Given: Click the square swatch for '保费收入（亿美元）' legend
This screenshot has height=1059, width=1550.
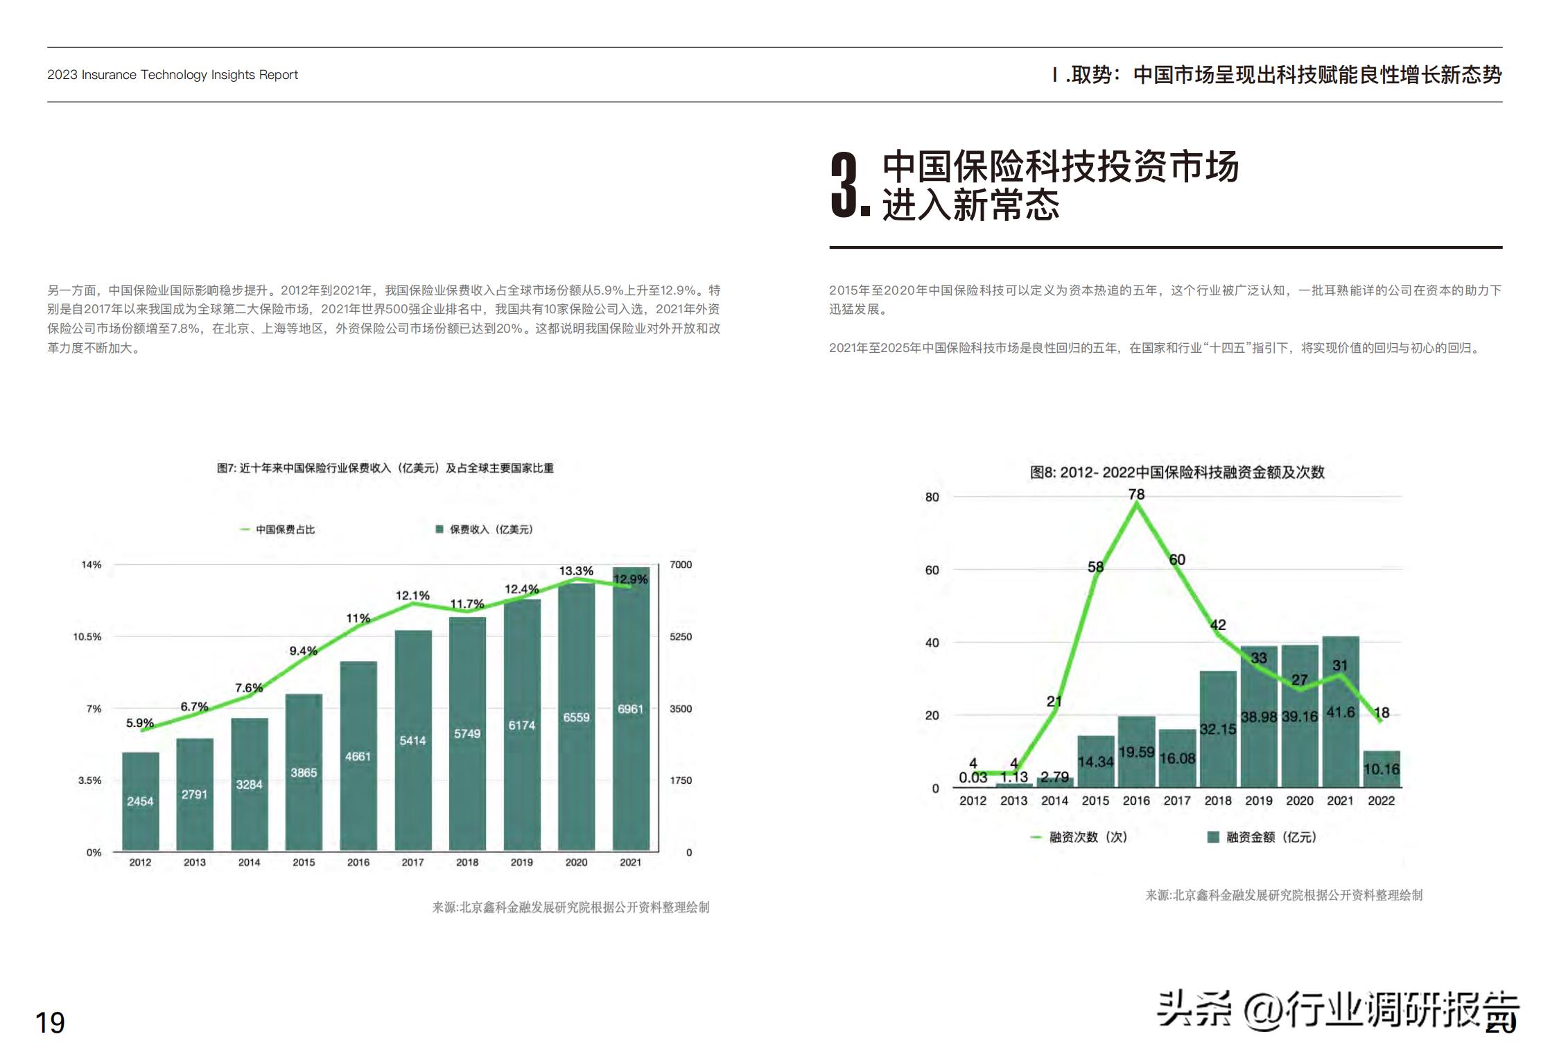Looking at the screenshot, I should click(x=439, y=529).
